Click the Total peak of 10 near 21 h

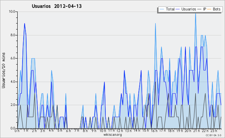(x=195, y=13)
